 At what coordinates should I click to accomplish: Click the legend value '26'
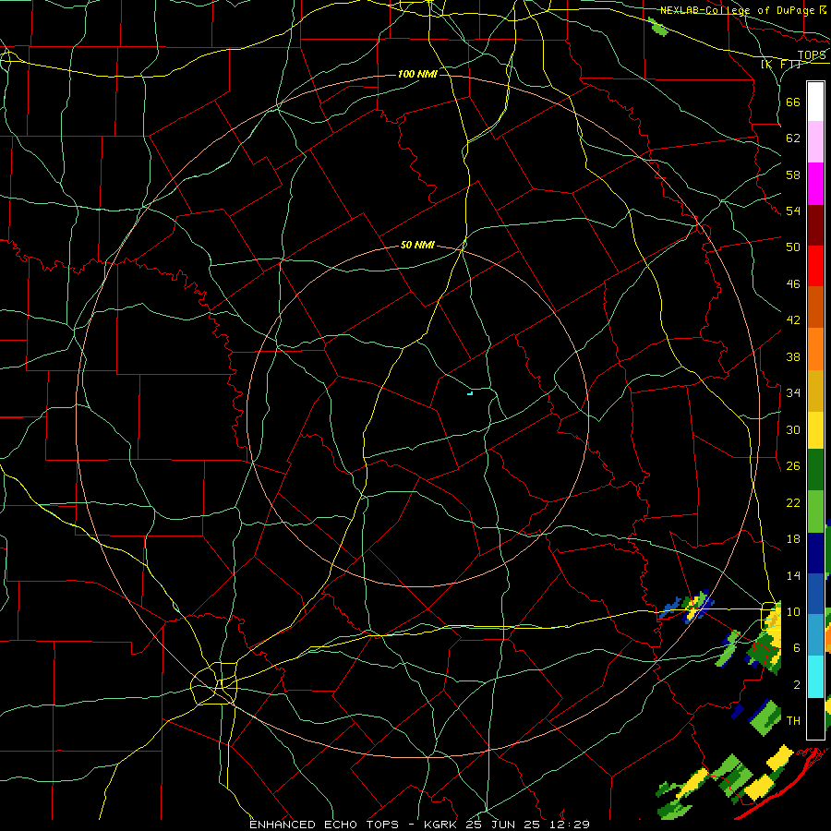point(793,466)
